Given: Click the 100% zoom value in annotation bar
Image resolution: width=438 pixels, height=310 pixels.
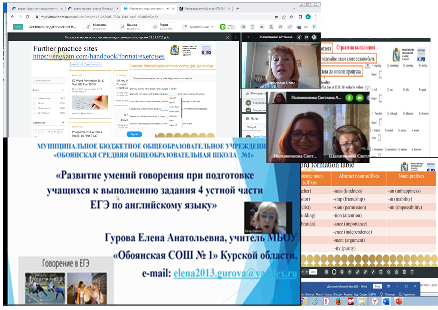Looking at the screenshot, I should coord(313,272).
